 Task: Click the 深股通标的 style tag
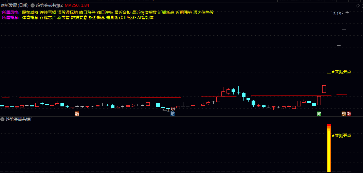68,13
